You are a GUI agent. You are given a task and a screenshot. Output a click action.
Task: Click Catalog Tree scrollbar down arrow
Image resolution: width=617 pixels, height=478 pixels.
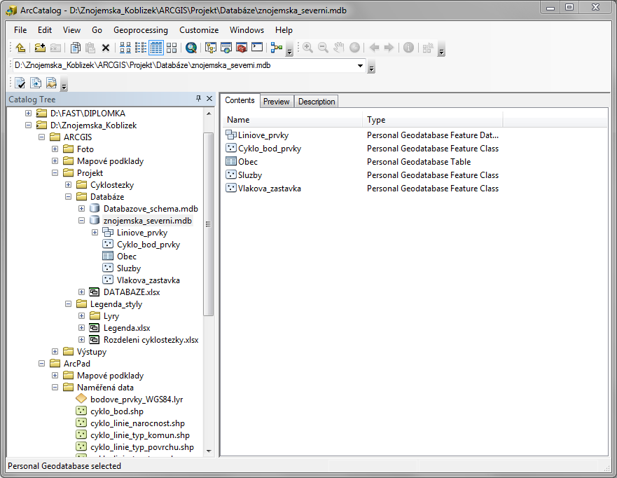coord(209,451)
